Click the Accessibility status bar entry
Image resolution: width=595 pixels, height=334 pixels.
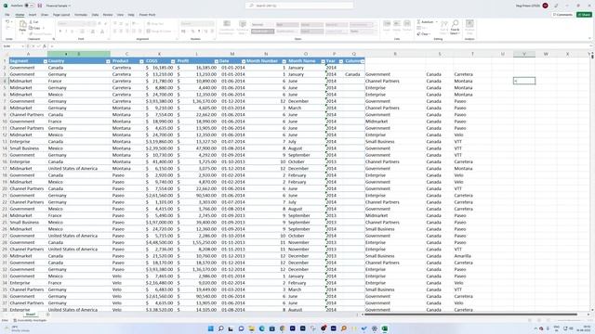pyautogui.click(x=30, y=320)
